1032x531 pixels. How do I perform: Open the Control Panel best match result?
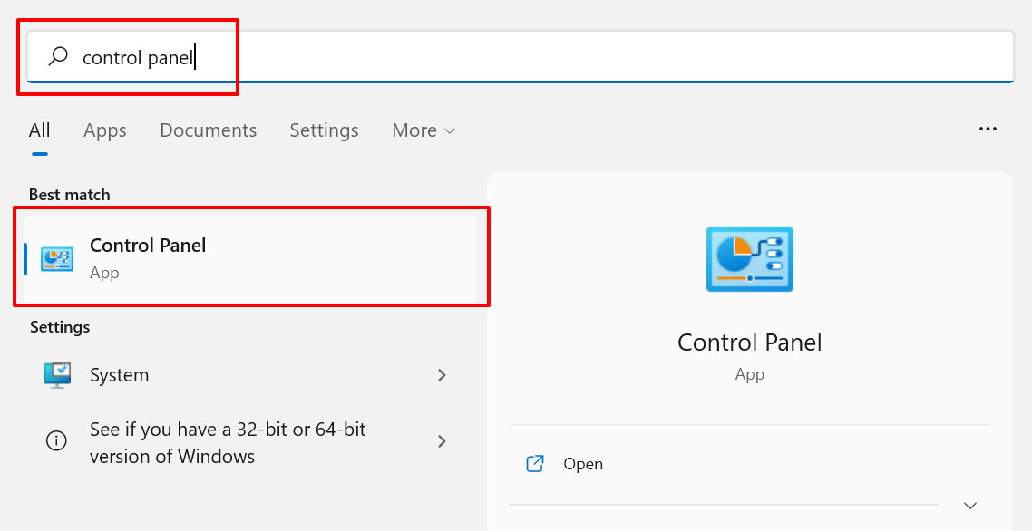[x=249, y=258]
